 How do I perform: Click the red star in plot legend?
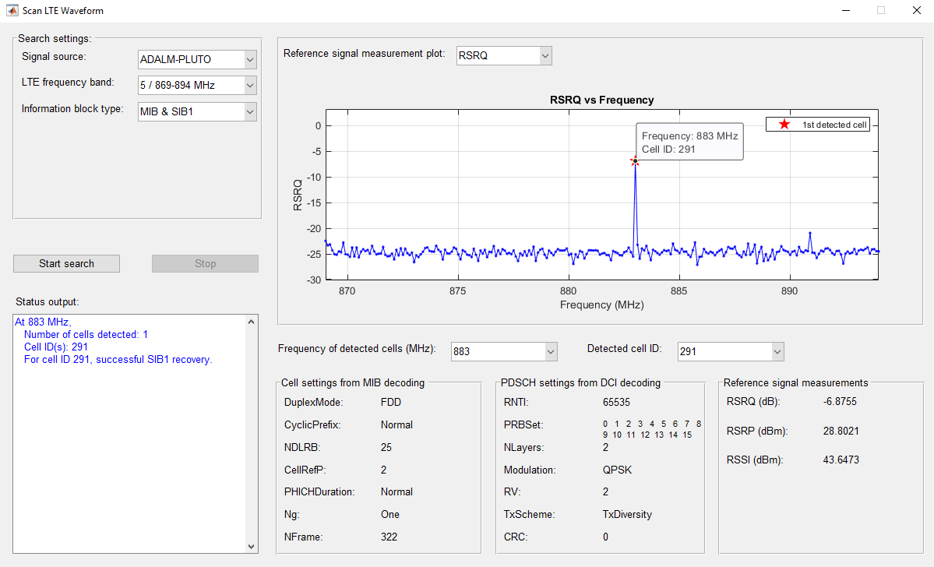tap(784, 125)
